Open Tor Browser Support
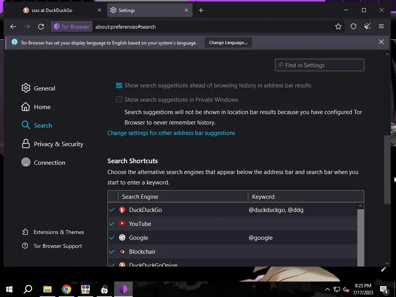 pos(52,246)
